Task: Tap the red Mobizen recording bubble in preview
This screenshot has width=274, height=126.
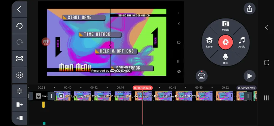Action: pyautogui.click(x=46, y=42)
